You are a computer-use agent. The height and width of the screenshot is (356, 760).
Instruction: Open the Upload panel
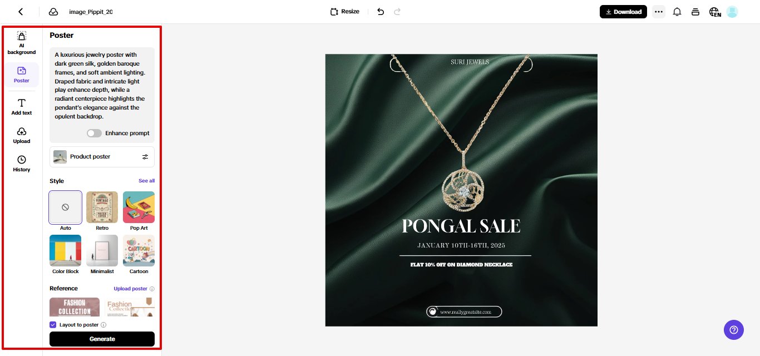[x=22, y=135]
